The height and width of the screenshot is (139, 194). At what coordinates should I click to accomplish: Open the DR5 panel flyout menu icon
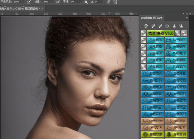pyautogui.click(x=187, y=18)
